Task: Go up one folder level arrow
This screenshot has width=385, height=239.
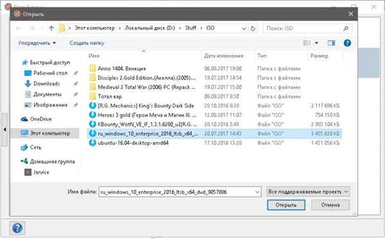Action: 51,28
